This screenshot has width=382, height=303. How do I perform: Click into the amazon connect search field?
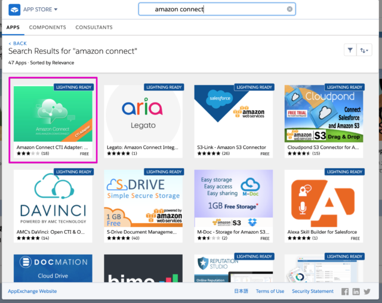(217, 10)
